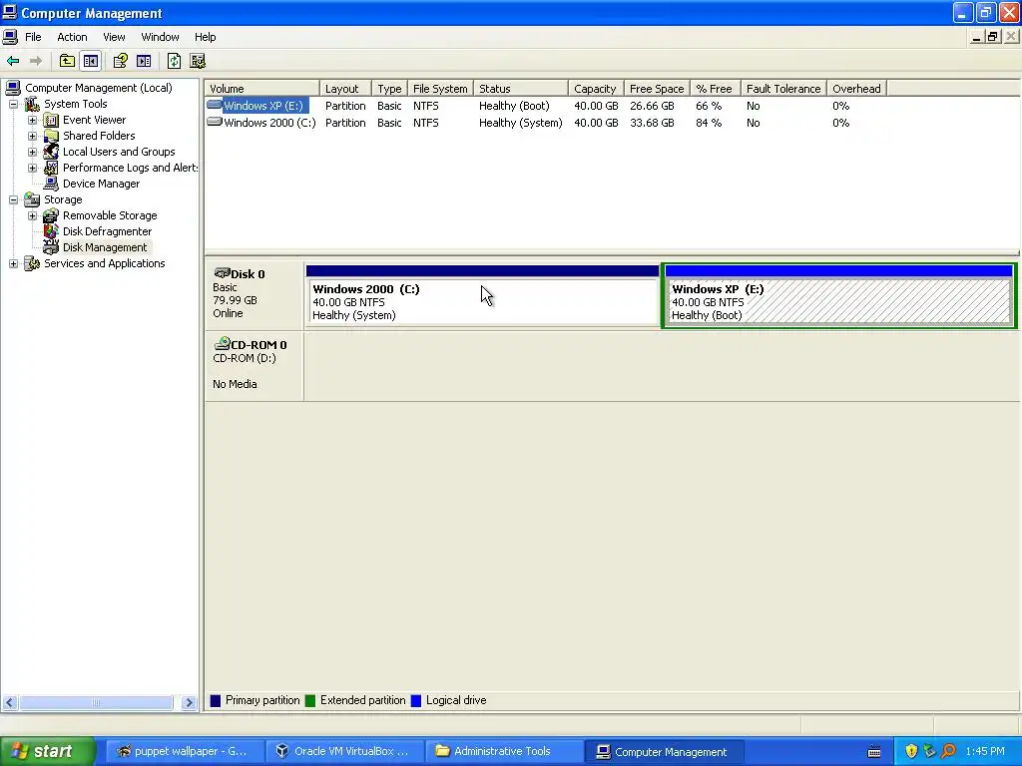
Task: Collapse the Storage tree node
Action: [13, 199]
